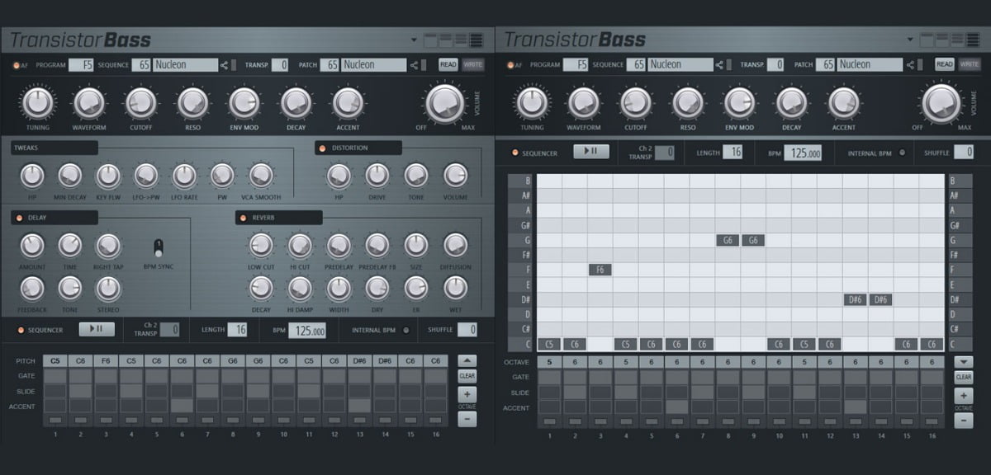Select single-panel layout icon in the piano-roll window

(927, 40)
